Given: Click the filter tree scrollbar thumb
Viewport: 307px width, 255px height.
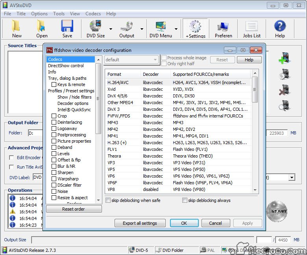Looking at the screenshot, I should [x=98, y=99].
